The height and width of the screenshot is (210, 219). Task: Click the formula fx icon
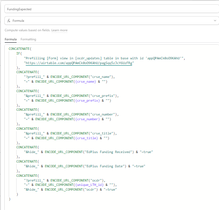click(9, 21)
